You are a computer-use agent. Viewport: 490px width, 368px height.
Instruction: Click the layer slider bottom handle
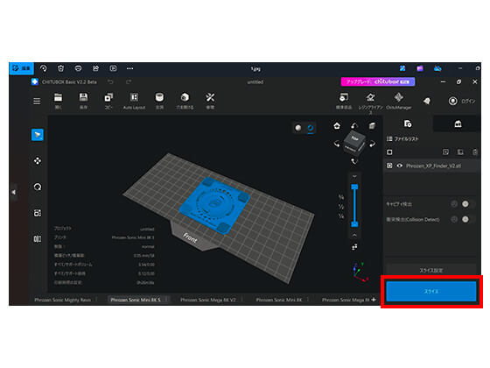tap(354, 224)
